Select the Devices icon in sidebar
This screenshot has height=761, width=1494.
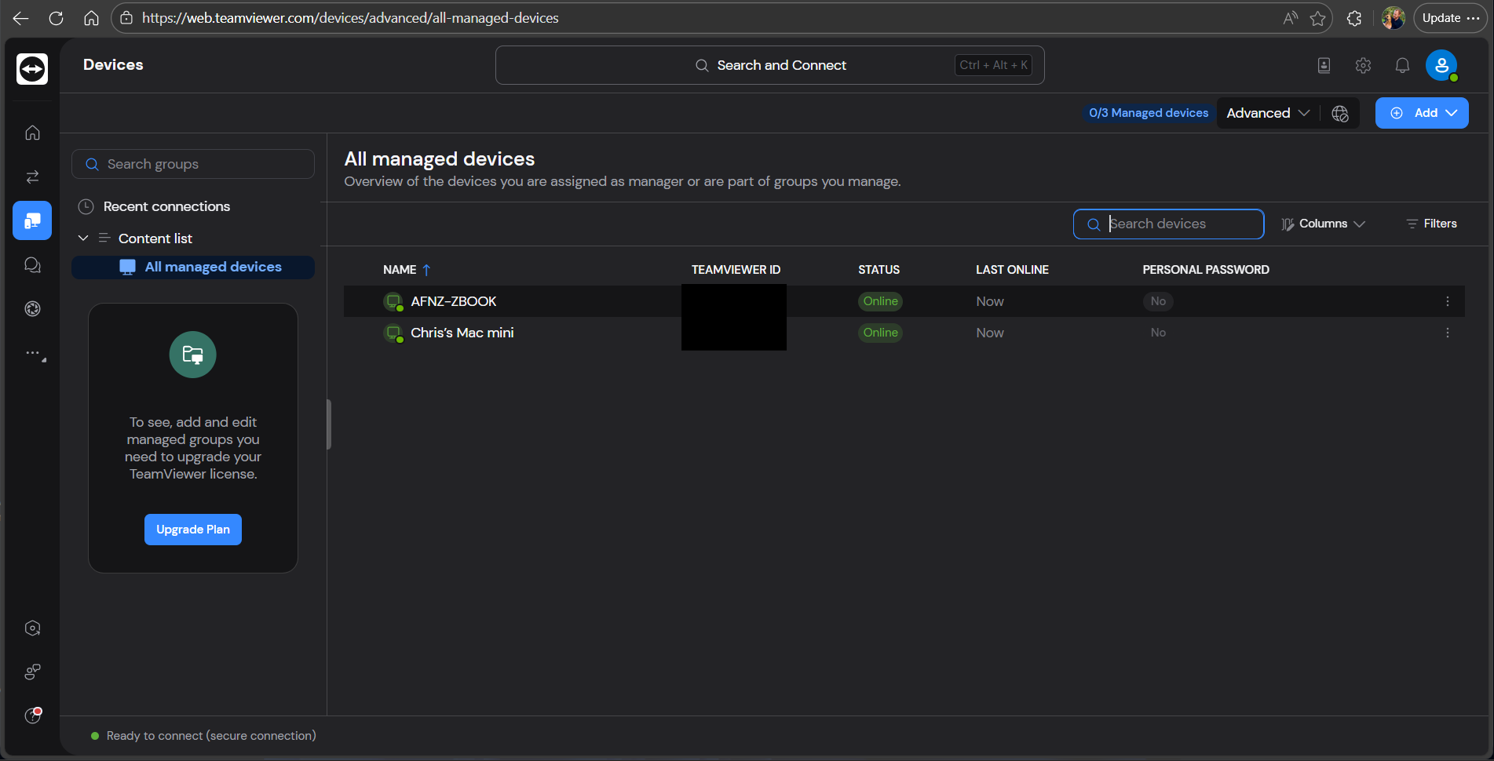[x=32, y=220]
